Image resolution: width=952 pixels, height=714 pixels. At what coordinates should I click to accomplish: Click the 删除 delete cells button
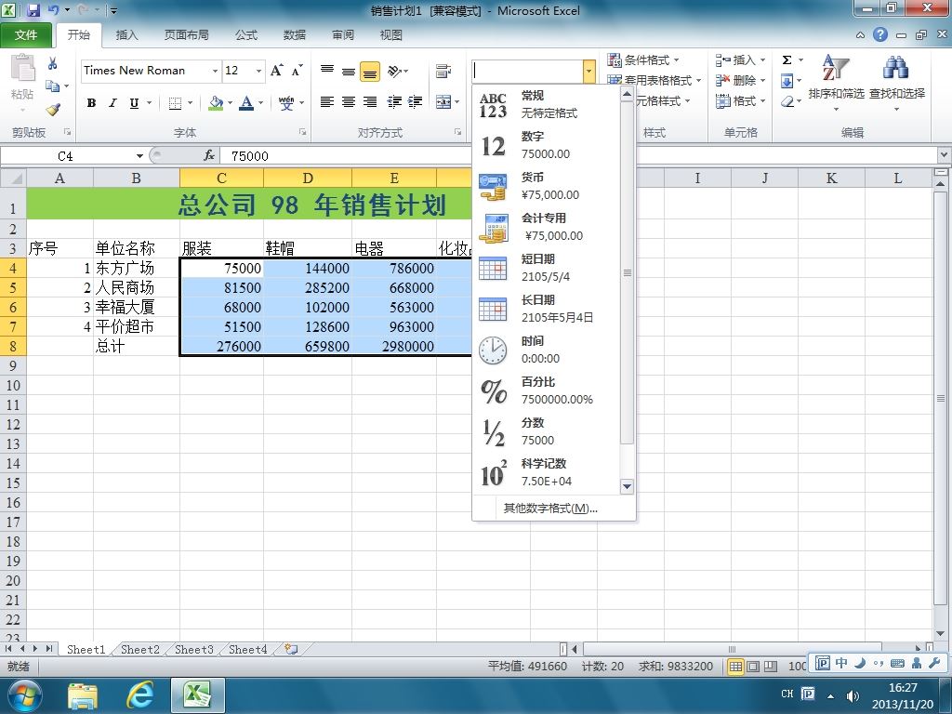736,80
